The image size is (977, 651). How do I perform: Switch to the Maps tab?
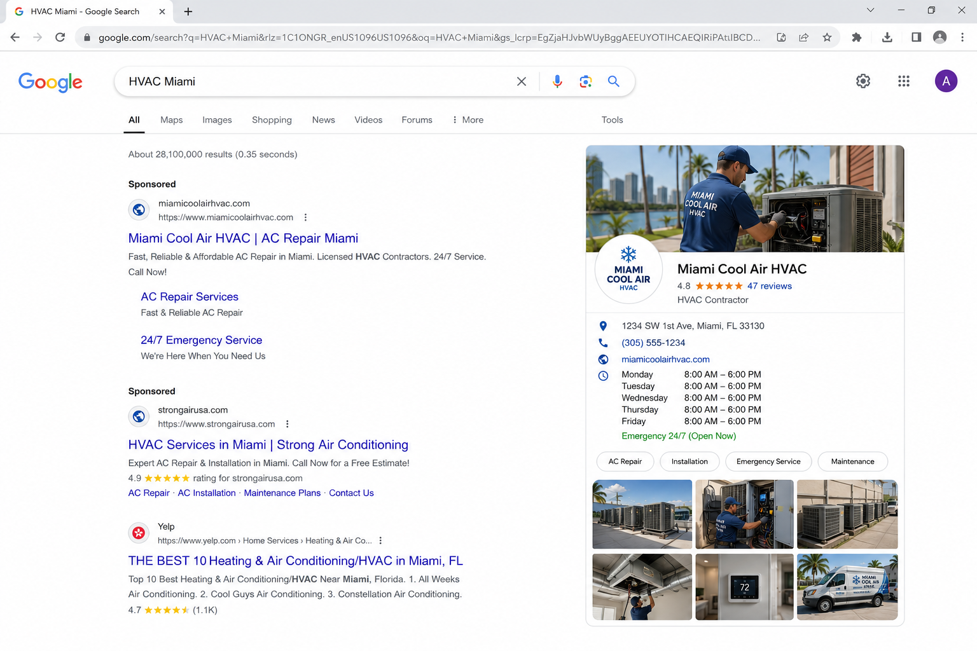[x=172, y=120]
